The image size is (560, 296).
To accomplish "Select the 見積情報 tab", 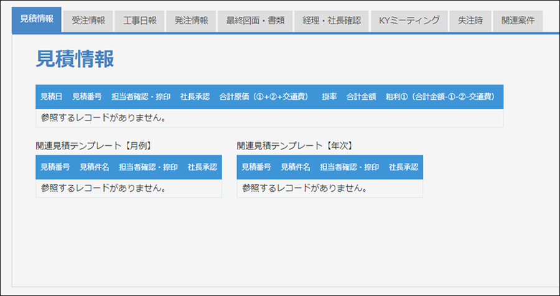I will 37,20.
